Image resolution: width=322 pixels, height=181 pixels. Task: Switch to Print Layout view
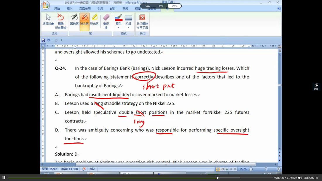pos(218,169)
